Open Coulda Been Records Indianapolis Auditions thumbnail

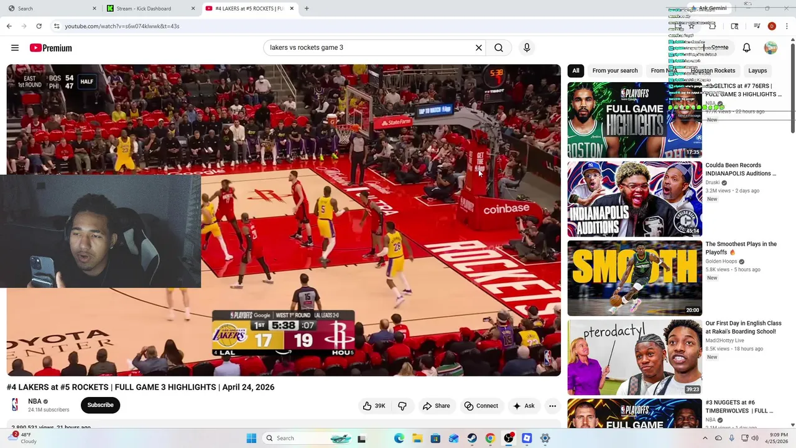pyautogui.click(x=634, y=199)
